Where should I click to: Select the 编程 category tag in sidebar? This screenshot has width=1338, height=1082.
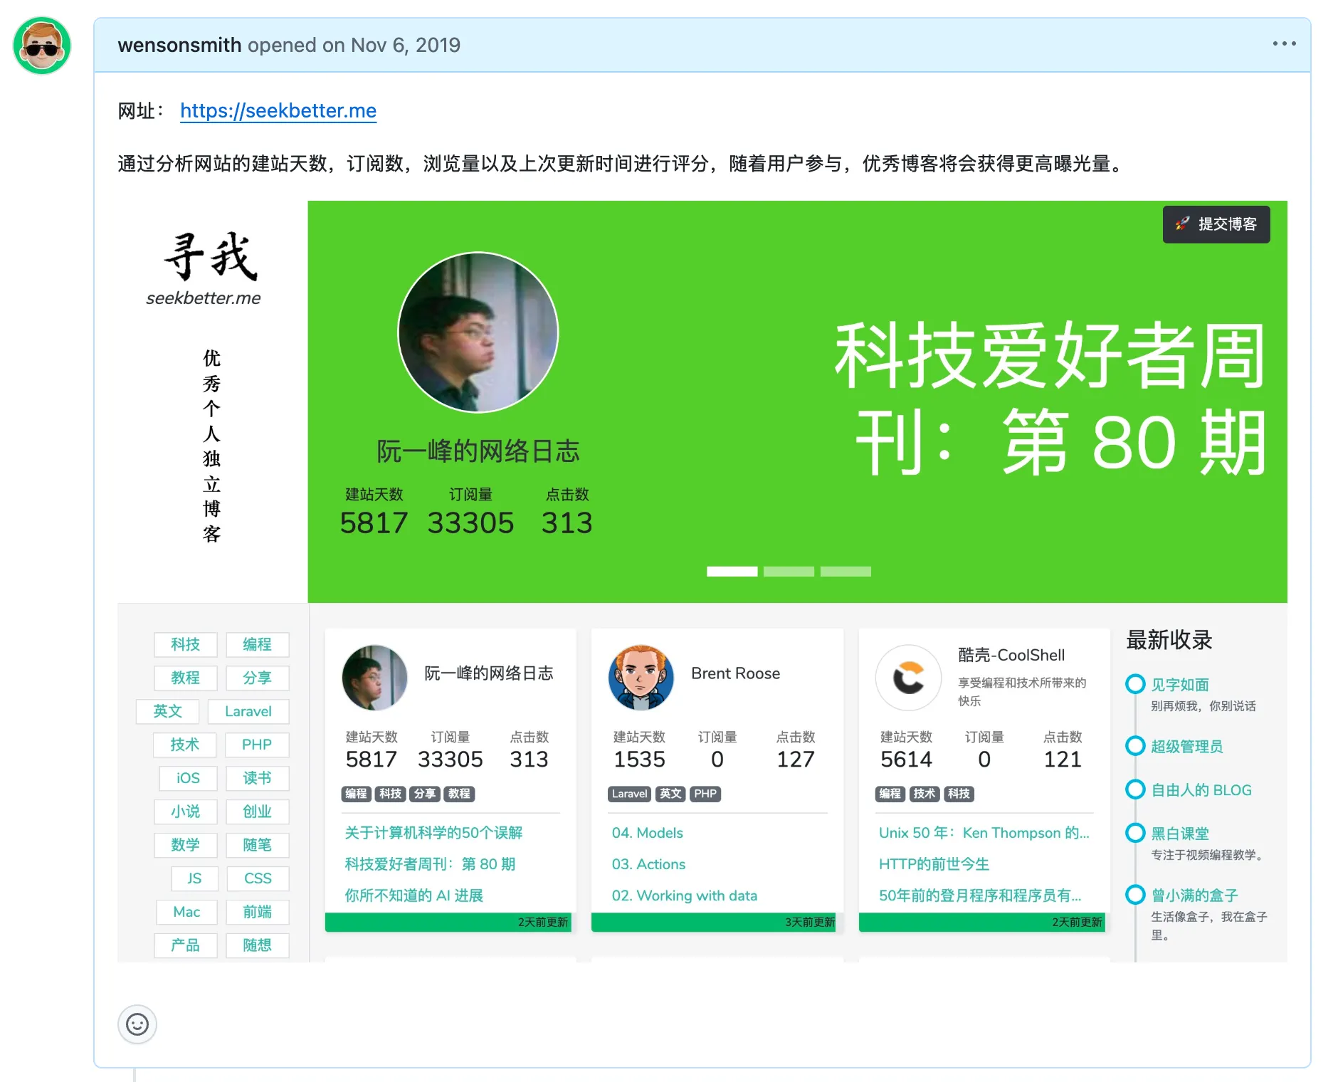point(257,644)
